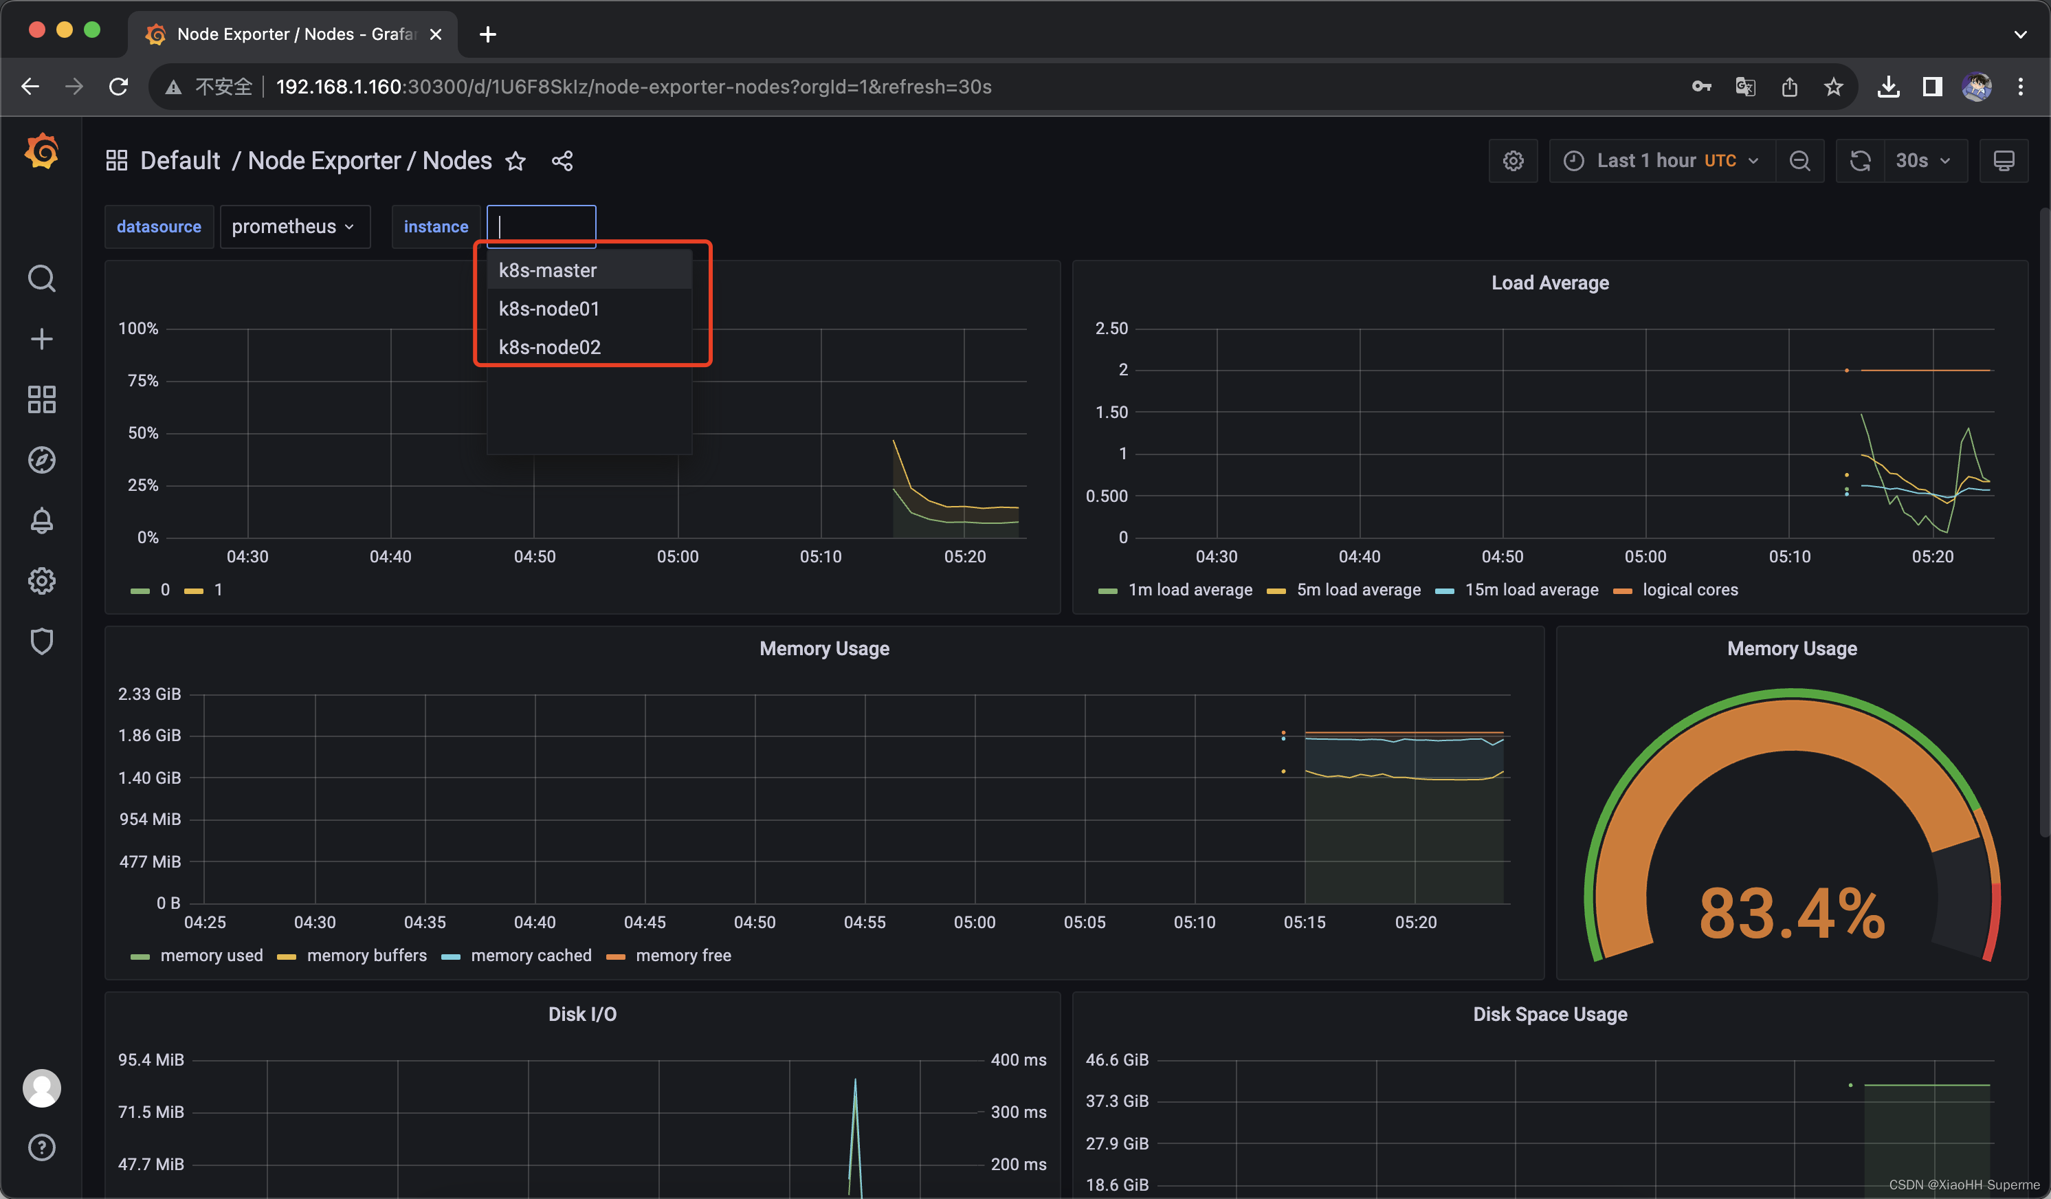
Task: Open the Last 1 hour time picker
Action: click(x=1662, y=160)
